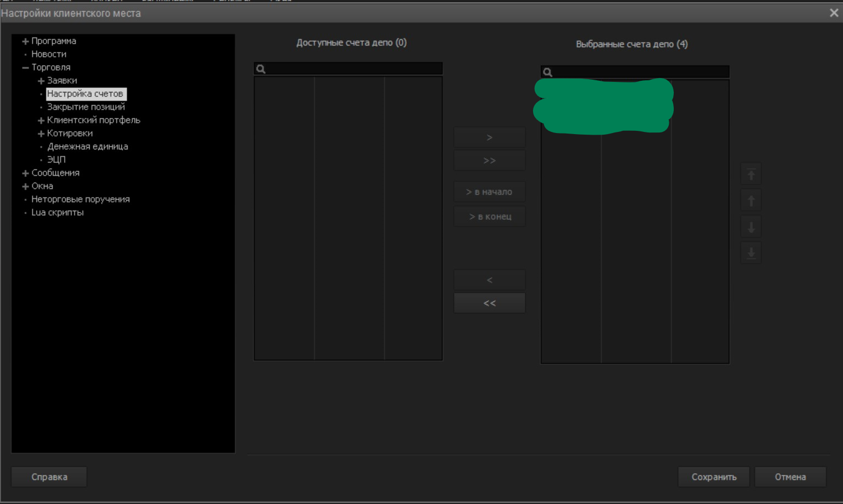Expand the Программа tree node
The image size is (843, 504).
coord(25,41)
